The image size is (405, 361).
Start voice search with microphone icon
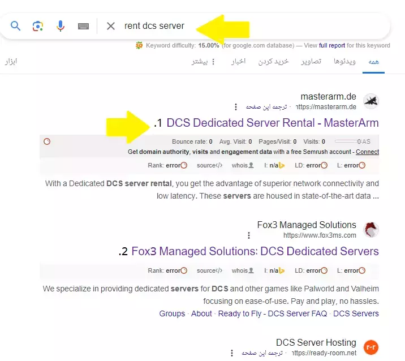click(x=60, y=26)
